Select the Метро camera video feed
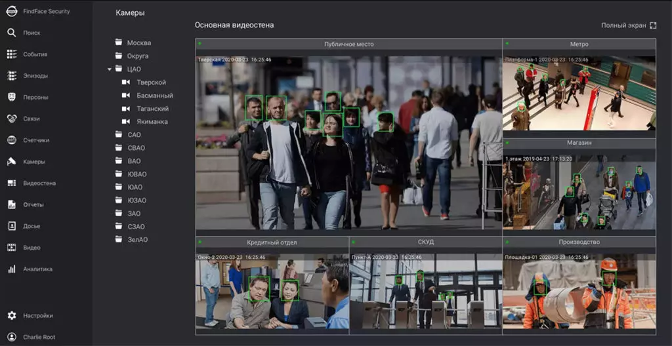This screenshot has height=346, width=672. click(579, 92)
